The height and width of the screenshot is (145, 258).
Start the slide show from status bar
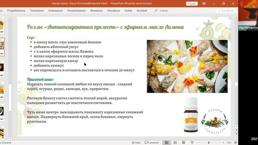pyautogui.click(x=192, y=143)
